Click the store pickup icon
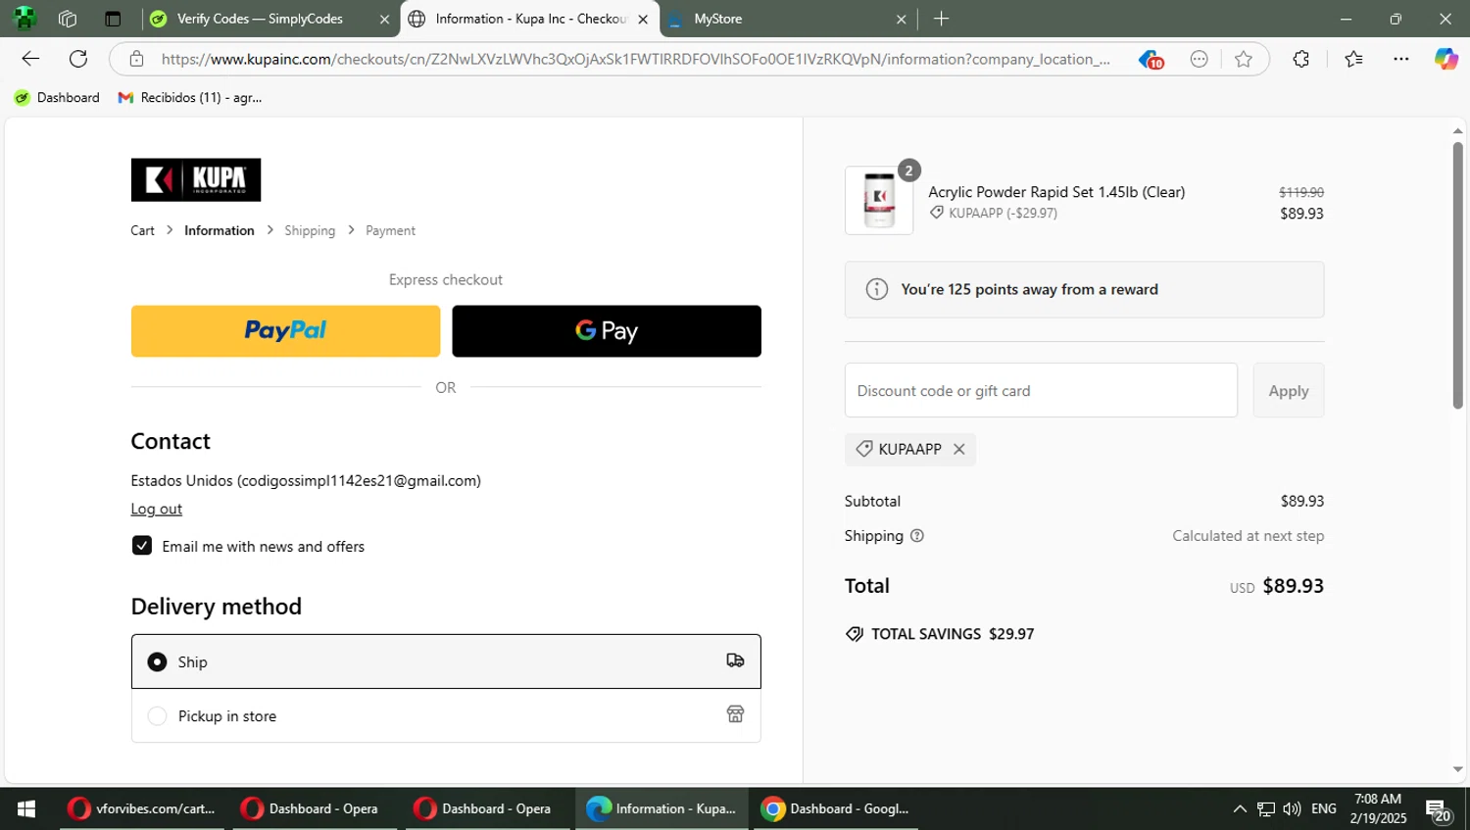This screenshot has height=830, width=1470. pos(735,714)
